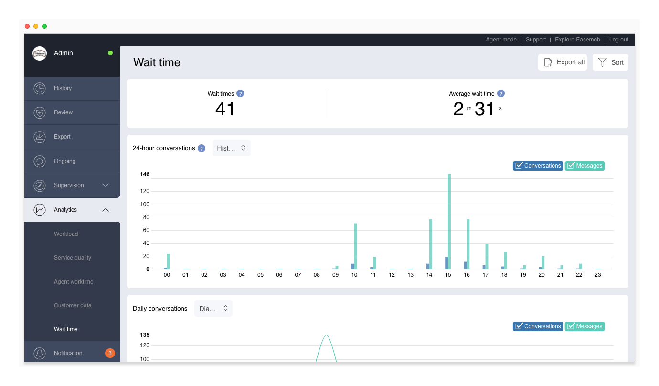659x386 pixels.
Task: Click the orange notification badge 3
Action: pos(110,353)
